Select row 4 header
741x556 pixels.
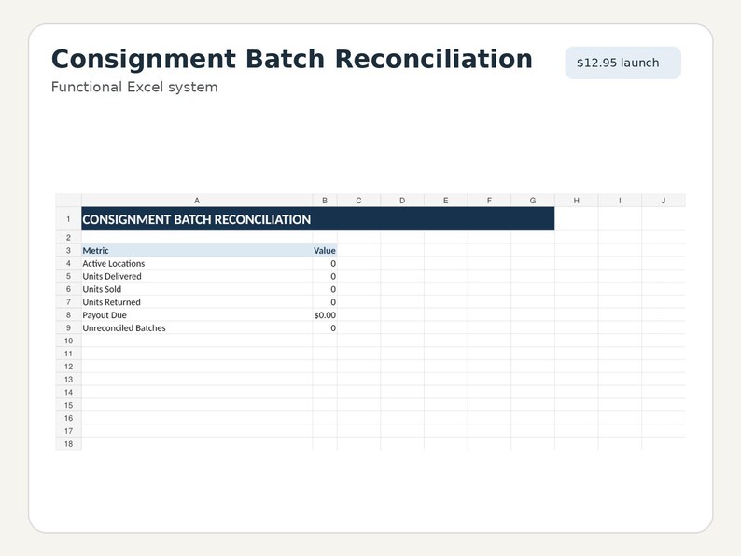(x=68, y=264)
